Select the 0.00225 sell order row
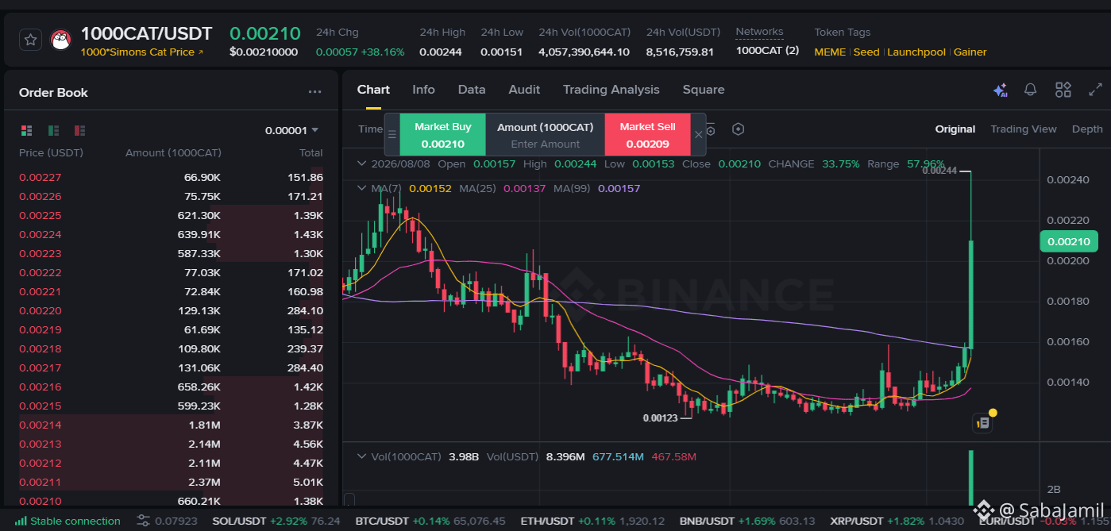Image resolution: width=1111 pixels, height=531 pixels. [171, 215]
